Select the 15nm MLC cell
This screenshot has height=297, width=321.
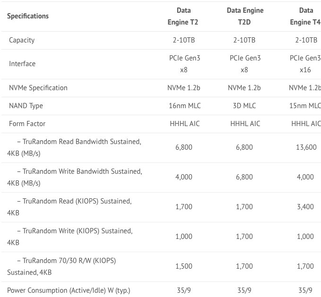(305, 106)
